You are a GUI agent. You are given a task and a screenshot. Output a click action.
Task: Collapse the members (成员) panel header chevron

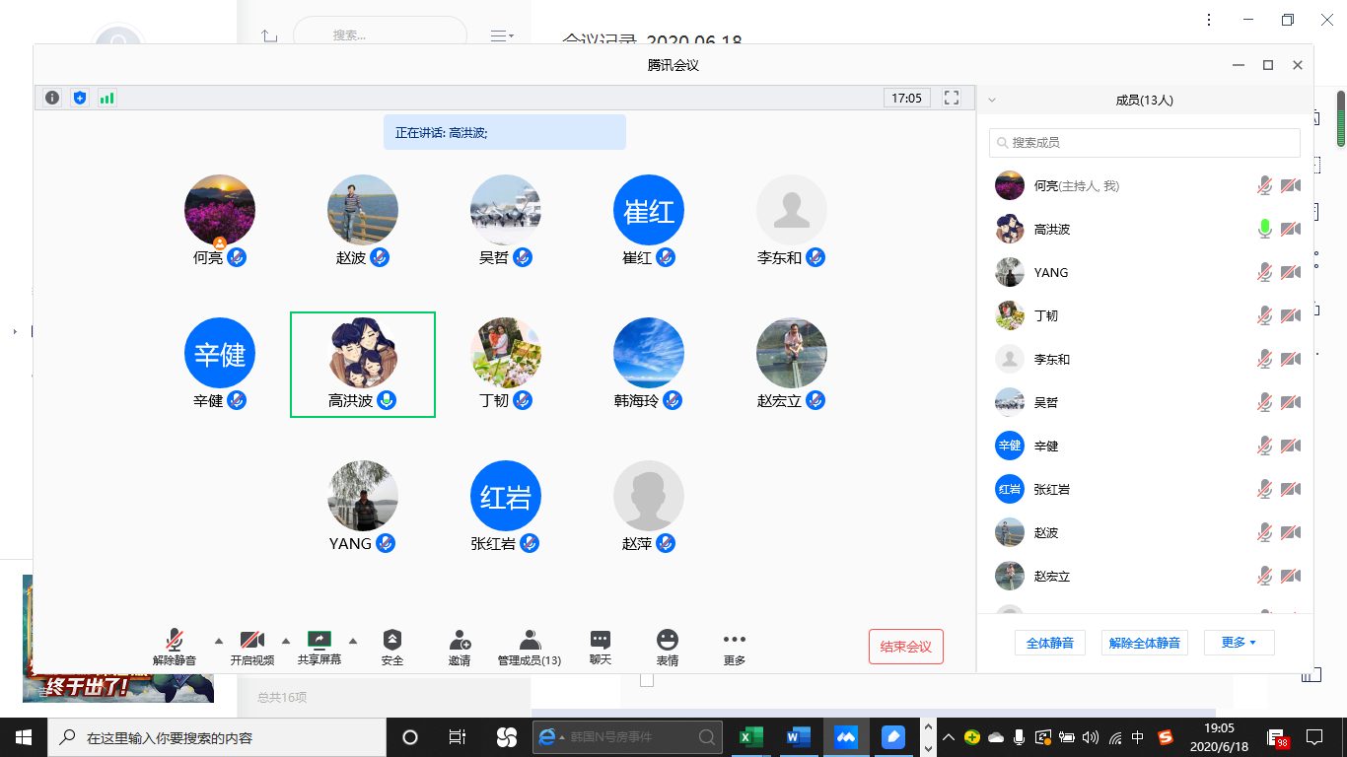click(x=992, y=100)
